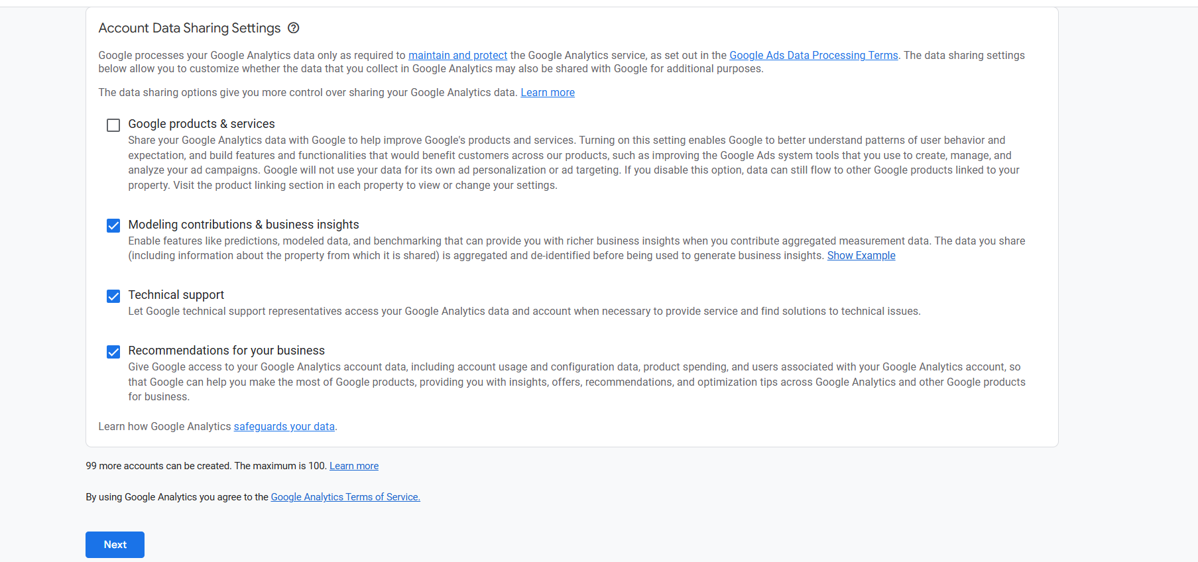
Task: Click the "Recommendations for your business" label
Action: pos(226,351)
